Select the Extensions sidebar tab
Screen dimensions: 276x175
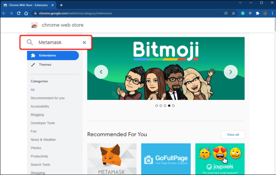pyautogui.click(x=53, y=56)
